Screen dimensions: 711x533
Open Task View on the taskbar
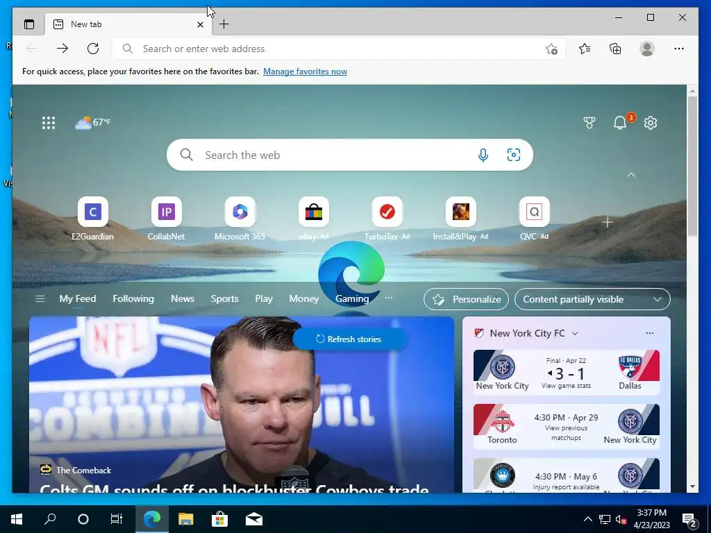coord(117,519)
